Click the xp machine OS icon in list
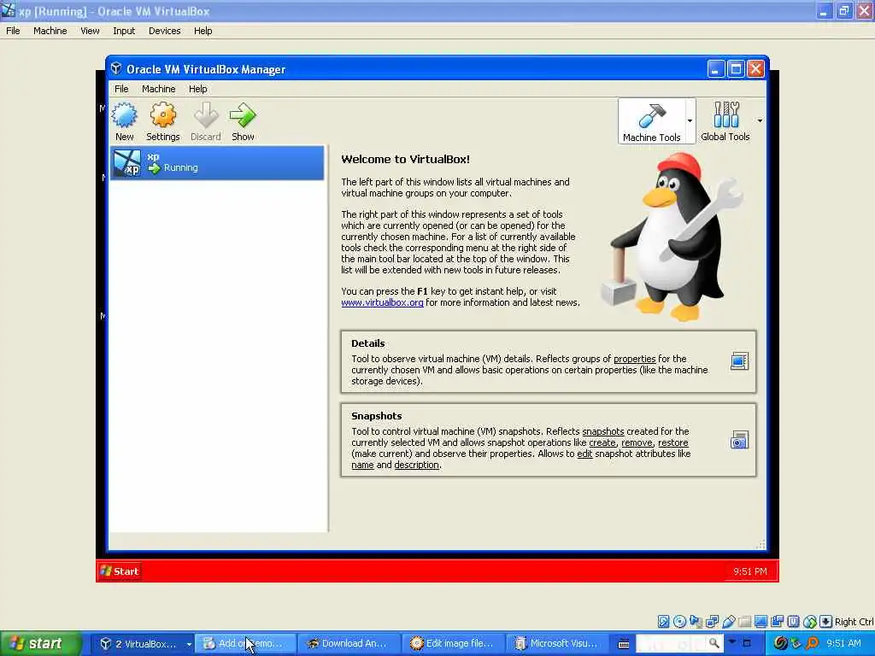The height and width of the screenshot is (656, 875). pos(126,163)
